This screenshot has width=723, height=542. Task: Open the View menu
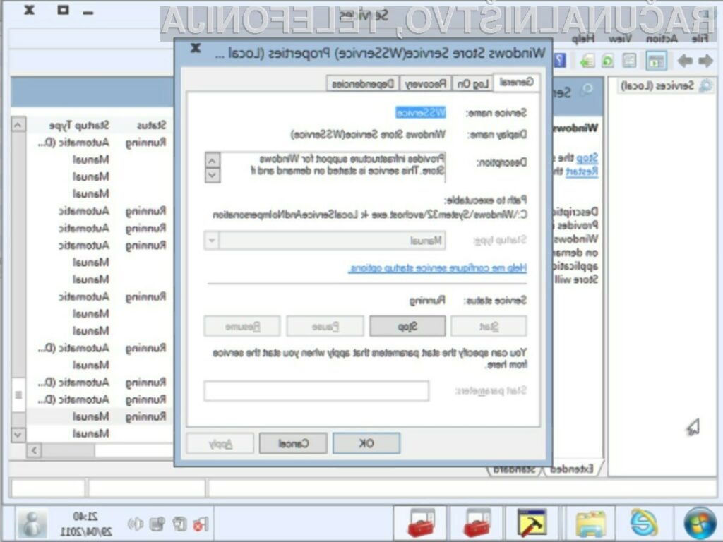[620, 39]
